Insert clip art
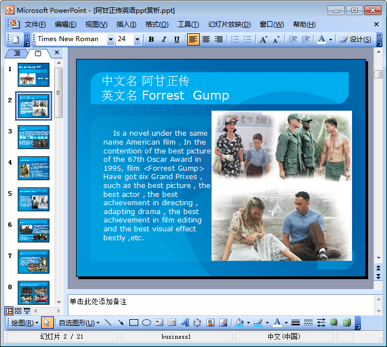 coord(210,323)
